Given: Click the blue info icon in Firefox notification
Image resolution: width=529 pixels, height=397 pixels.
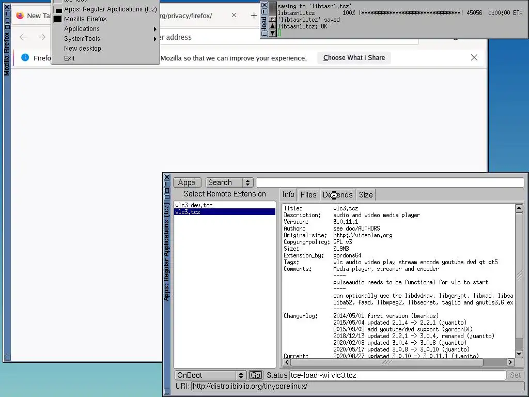Looking at the screenshot, I should [x=25, y=58].
